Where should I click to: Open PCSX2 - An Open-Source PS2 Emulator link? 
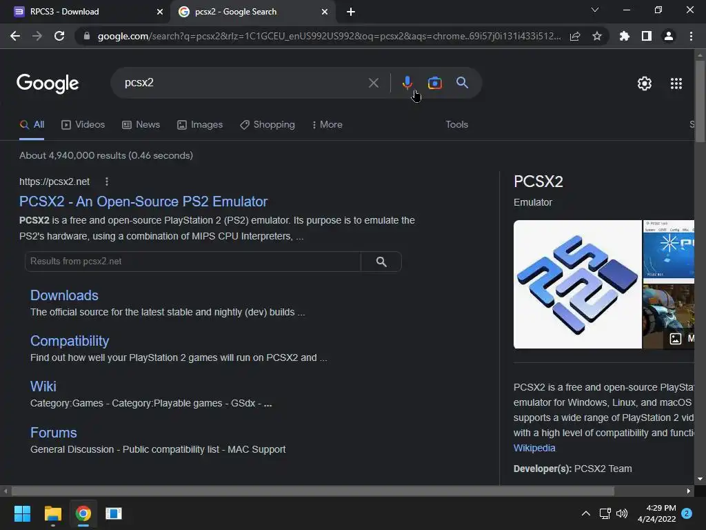pos(143,202)
